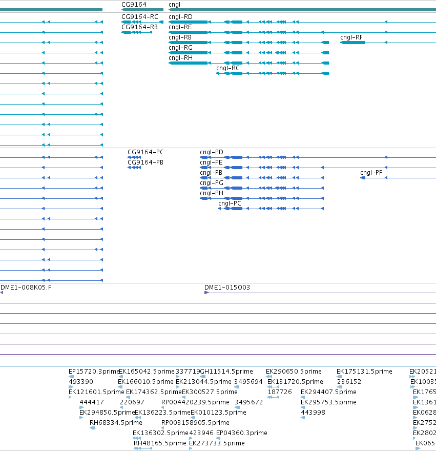
Task: Click transcript cngl-RG label
Action: point(180,48)
